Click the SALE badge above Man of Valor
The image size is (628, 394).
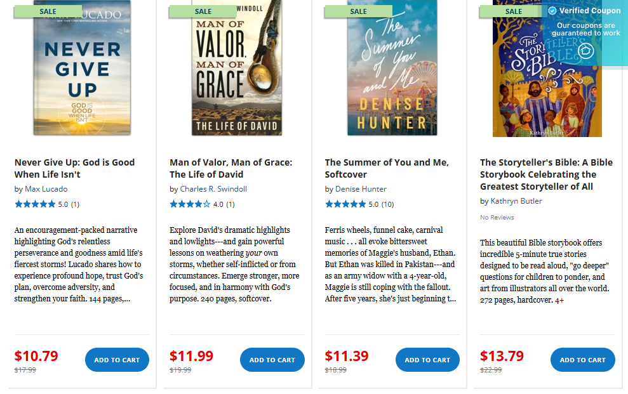(203, 11)
